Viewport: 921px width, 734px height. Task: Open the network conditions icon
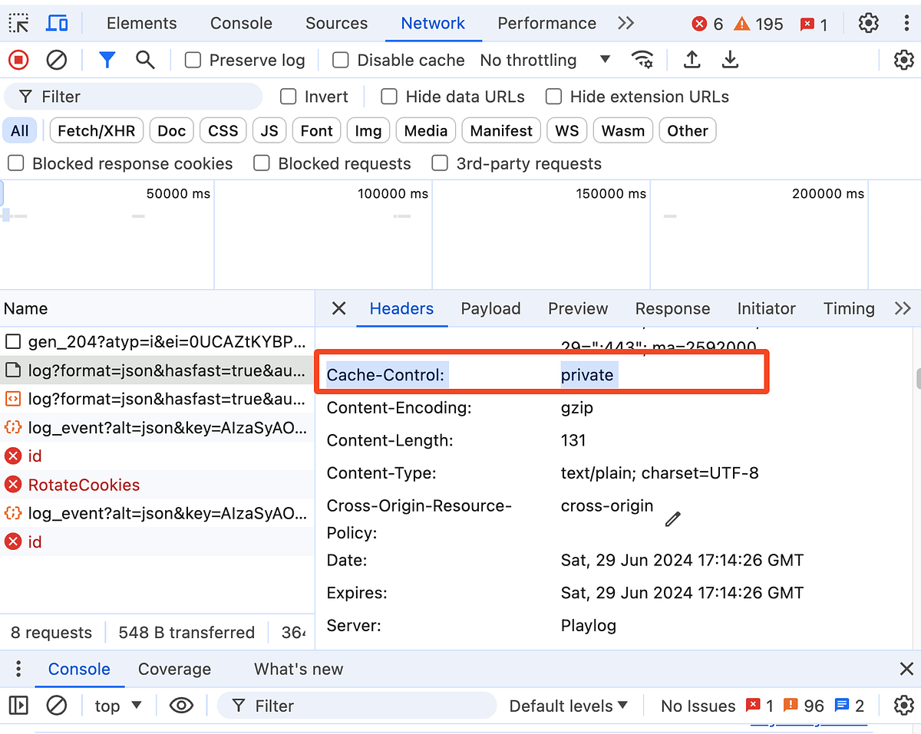point(642,60)
